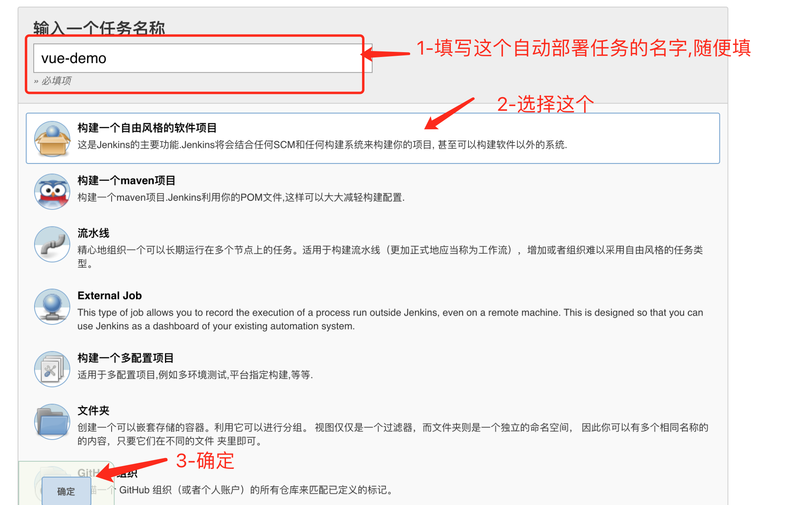790x505 pixels.
Task: Select the 文件夹 item title
Action: [93, 410]
